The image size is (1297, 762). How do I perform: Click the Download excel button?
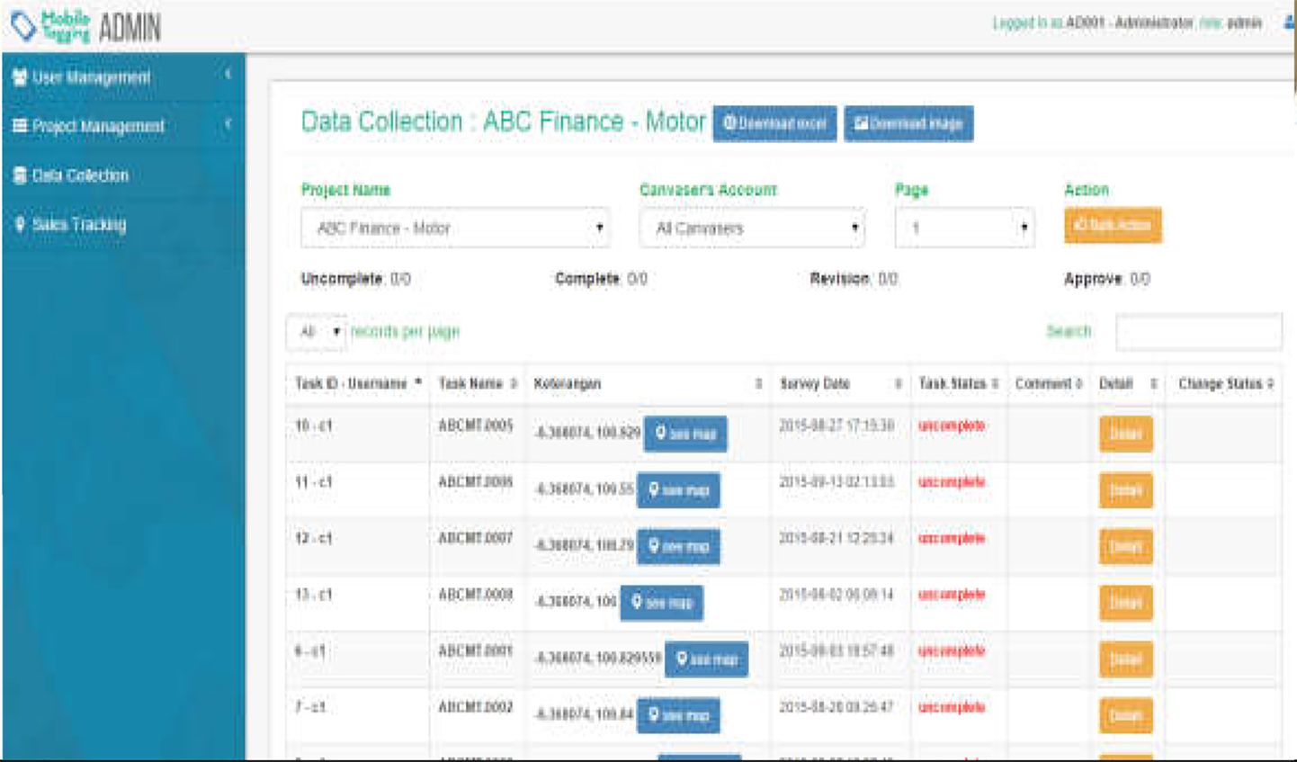(774, 123)
